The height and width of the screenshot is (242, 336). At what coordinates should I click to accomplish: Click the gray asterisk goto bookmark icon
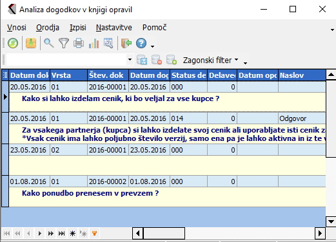(x=83, y=233)
